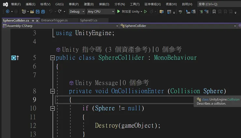241x138 pixels.
Task: Click the Navigate Backward arrow icon
Action: tap(7, 11)
